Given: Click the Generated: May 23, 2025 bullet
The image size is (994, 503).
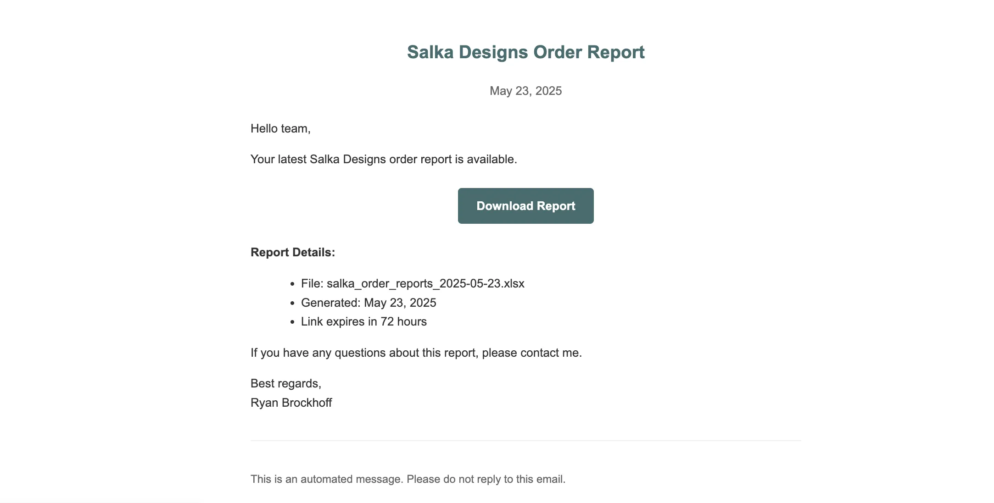Looking at the screenshot, I should coord(369,303).
